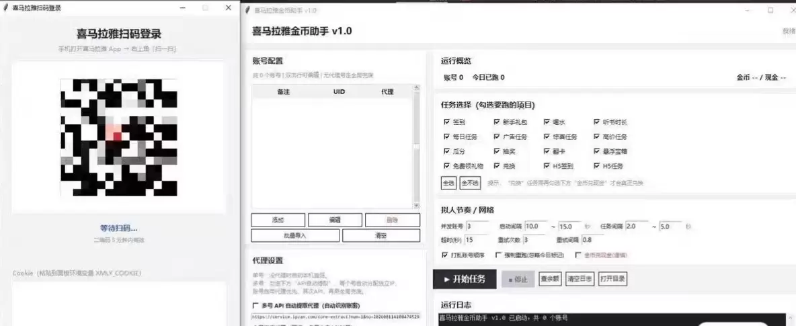The width and height of the screenshot is (796, 326).
Task: Click the 停止 stop button
Action: [x=518, y=279]
